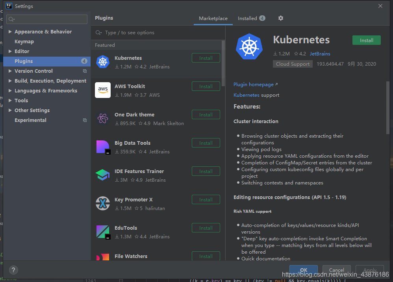Switch to the Marketplace tab
Viewport: 393px width, 282px height.
tap(213, 18)
